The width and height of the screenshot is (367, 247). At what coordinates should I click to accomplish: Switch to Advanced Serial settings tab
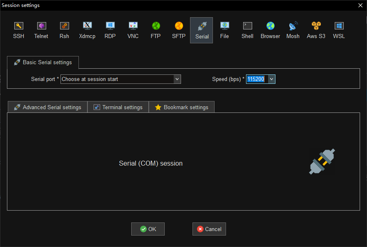pos(47,107)
